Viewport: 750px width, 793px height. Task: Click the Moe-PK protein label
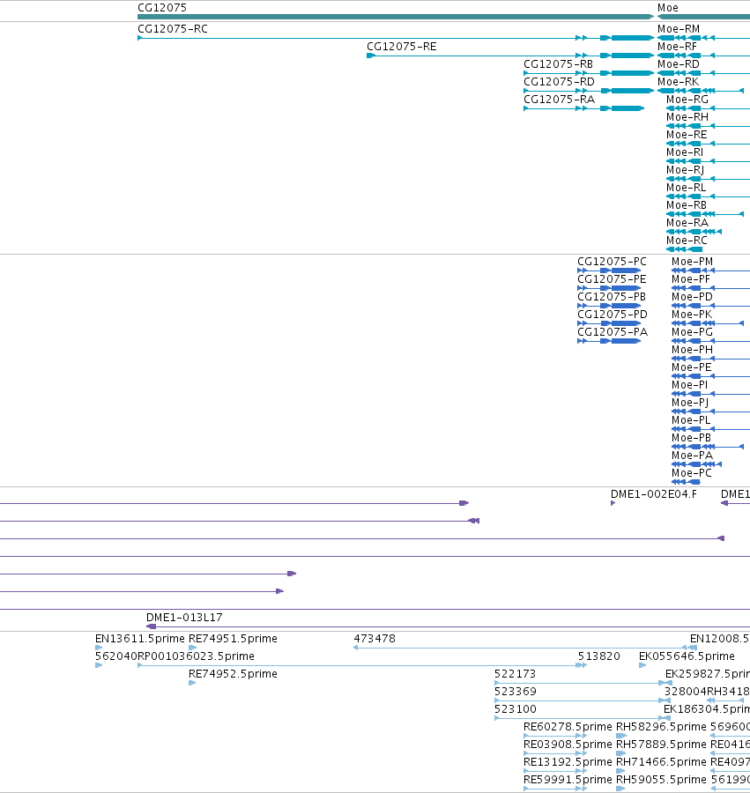pyautogui.click(x=692, y=315)
